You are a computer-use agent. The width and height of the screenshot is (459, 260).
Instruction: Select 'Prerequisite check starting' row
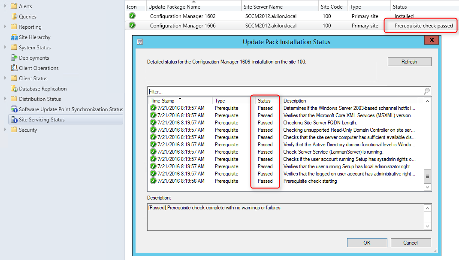pyautogui.click(x=286, y=181)
